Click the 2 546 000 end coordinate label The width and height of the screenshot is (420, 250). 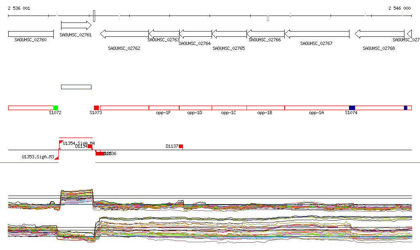coord(399,8)
